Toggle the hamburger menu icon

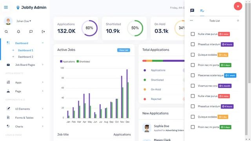pyautogui.click(x=6, y=7)
